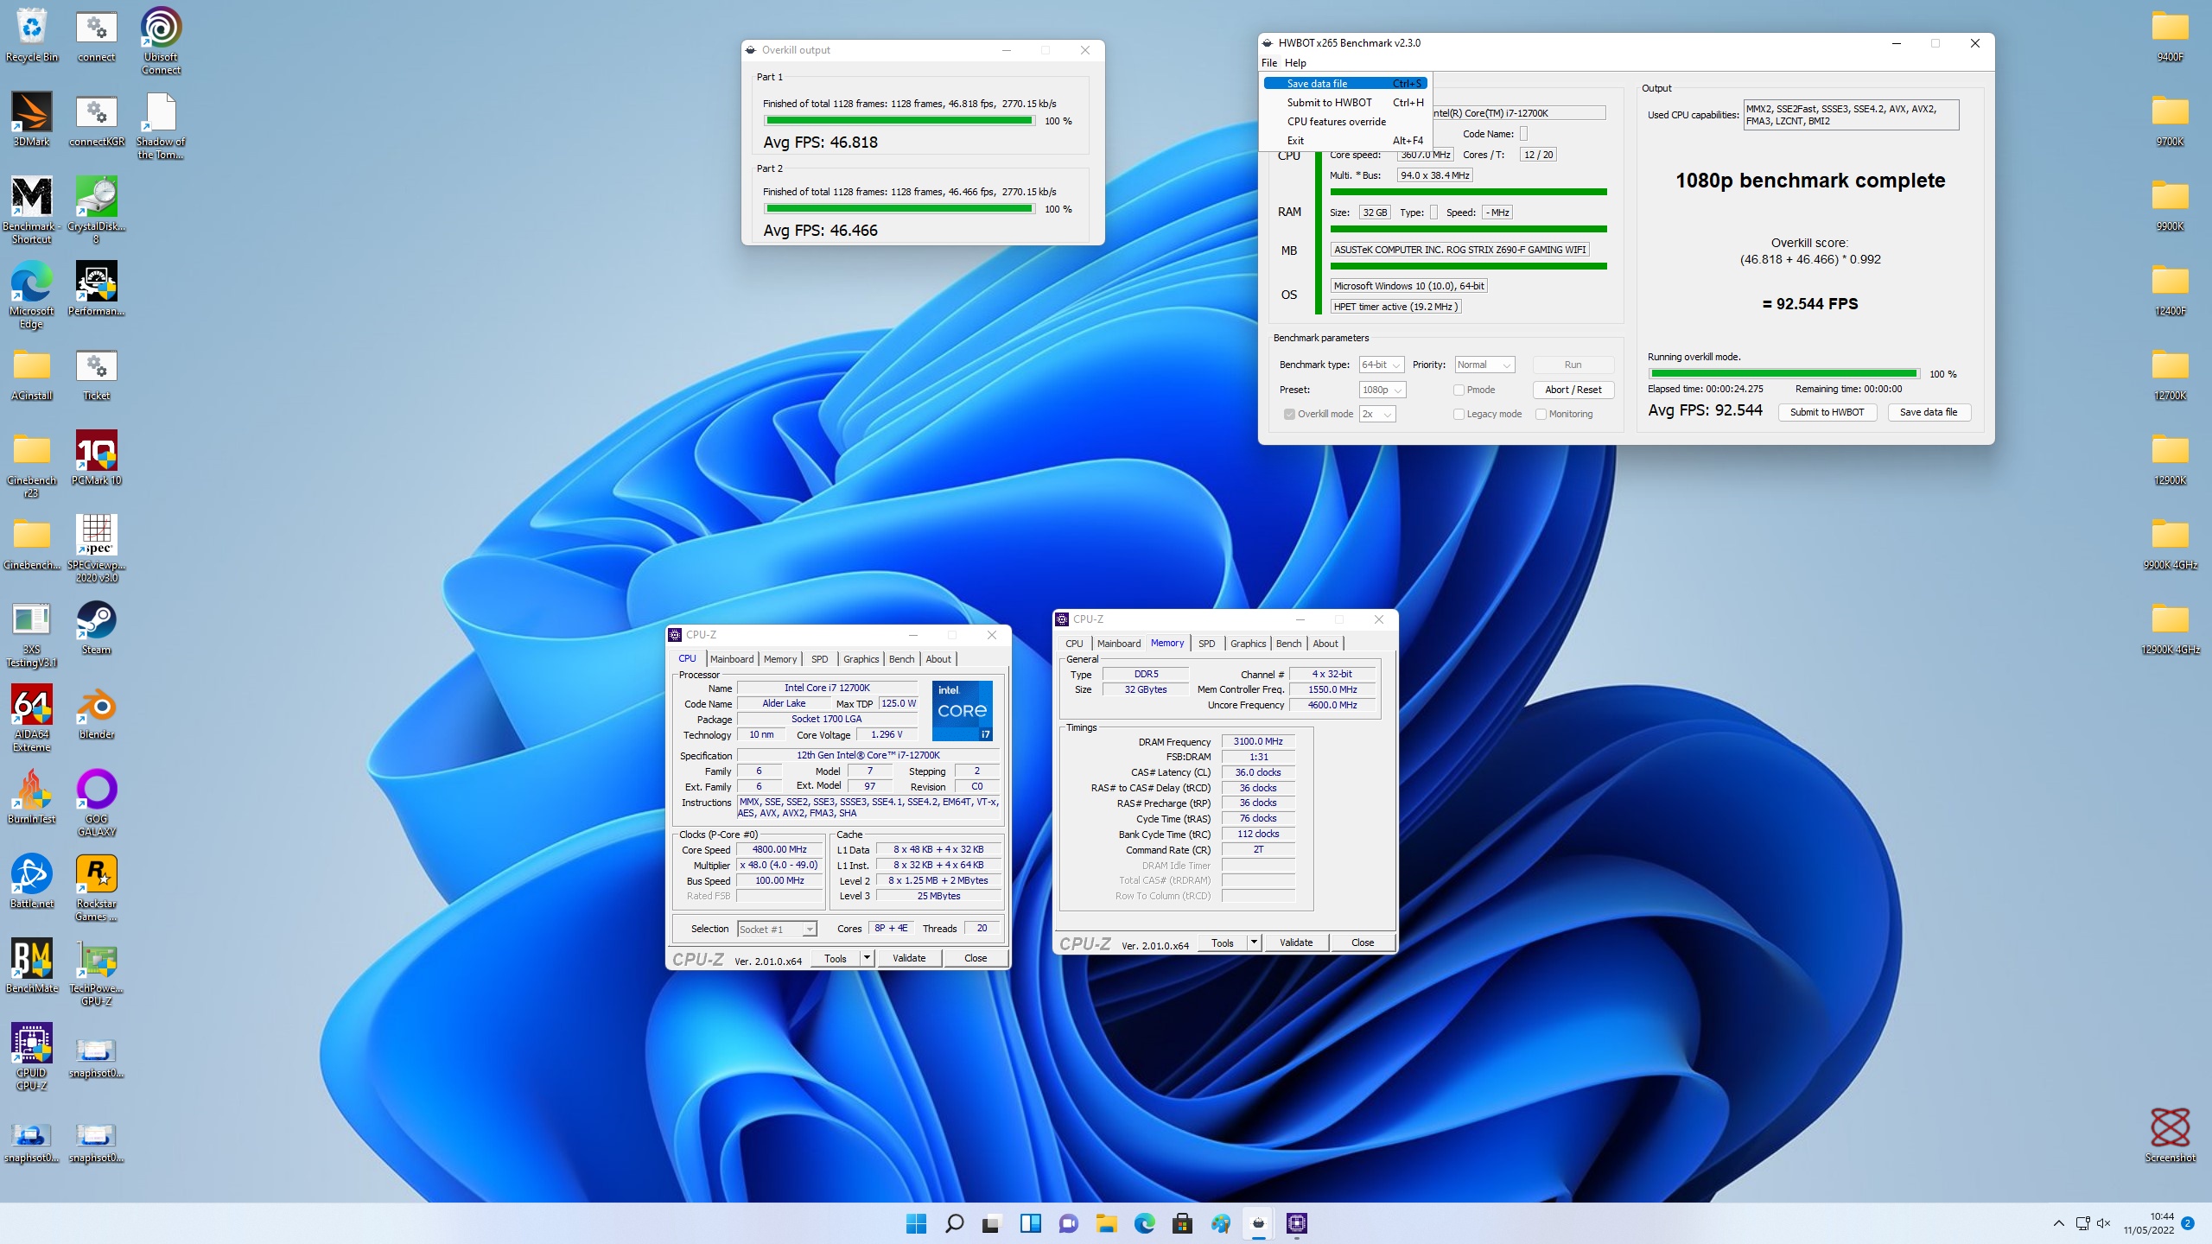Image resolution: width=2212 pixels, height=1244 pixels.
Task: Click Part 2 progress bar in Overkill output
Action: click(899, 209)
